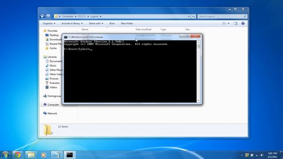Screen dimensions: 283x159
Task: Open Desktop in navigation pane
Action: click(x=52, y=35)
